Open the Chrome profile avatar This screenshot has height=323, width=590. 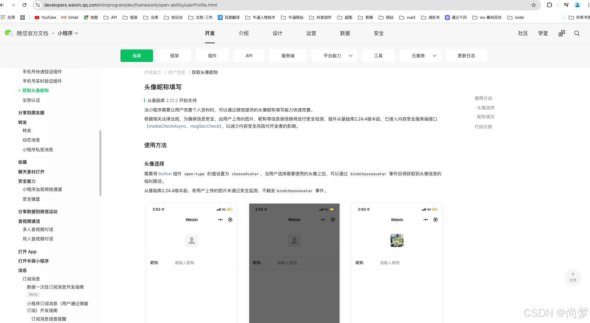(x=577, y=5)
